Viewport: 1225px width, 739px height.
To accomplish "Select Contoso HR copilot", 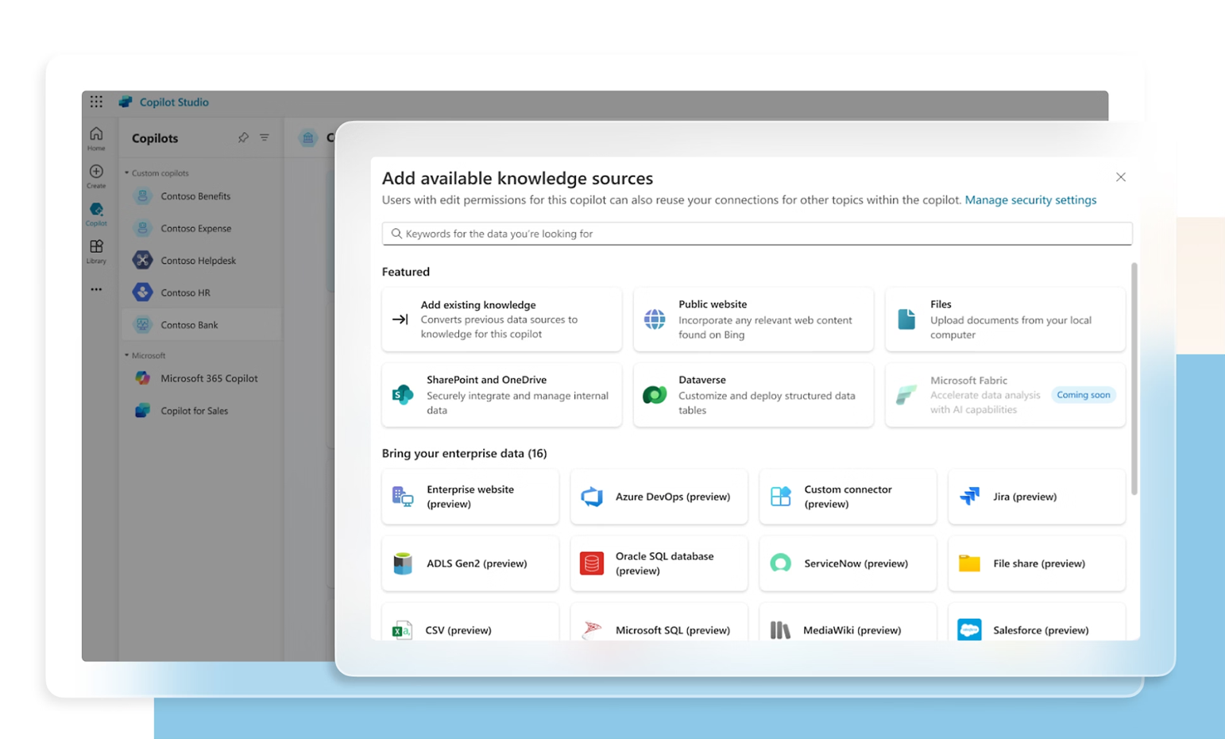I will pos(202,292).
